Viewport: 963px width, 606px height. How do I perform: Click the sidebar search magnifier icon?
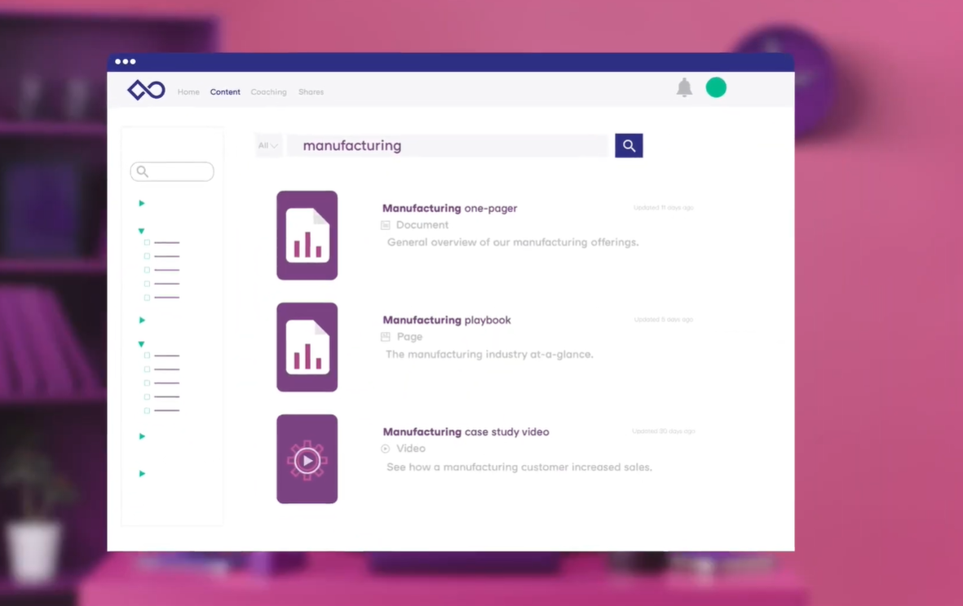coord(143,171)
